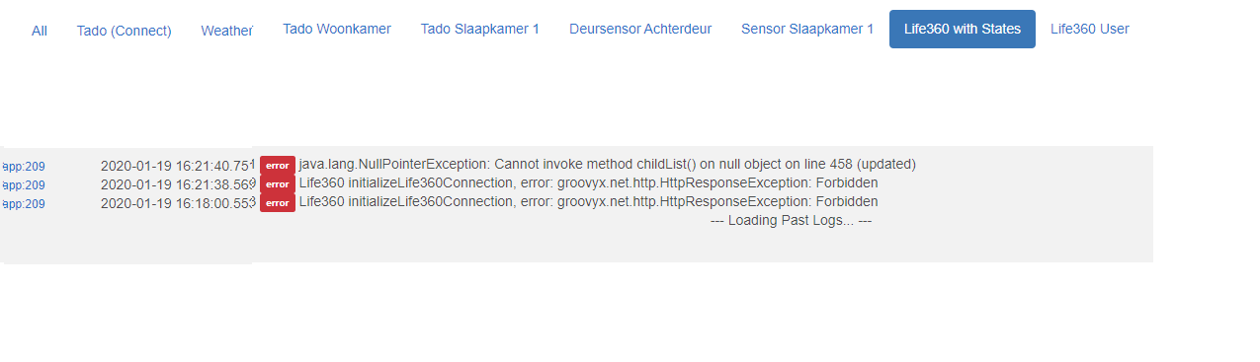Open the All logs tab

point(40,31)
